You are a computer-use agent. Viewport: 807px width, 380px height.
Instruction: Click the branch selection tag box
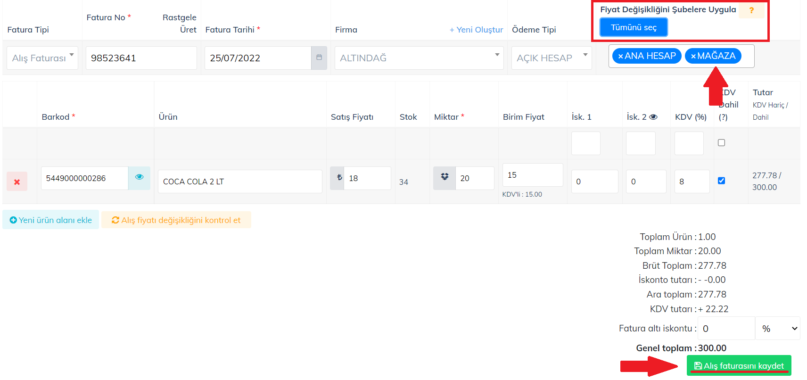pos(681,56)
